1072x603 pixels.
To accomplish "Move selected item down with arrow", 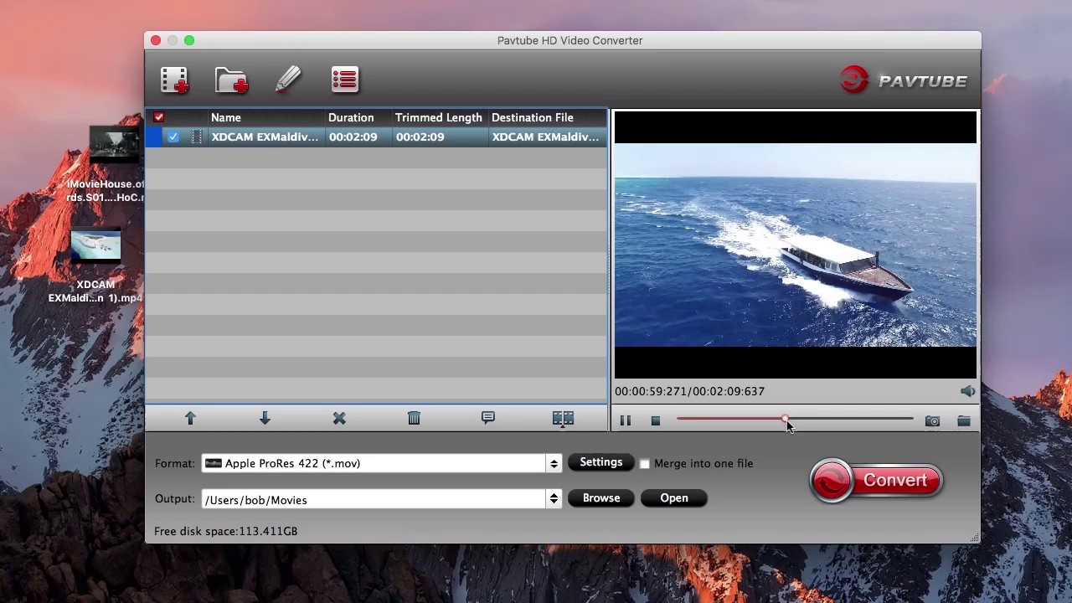I will coord(265,418).
